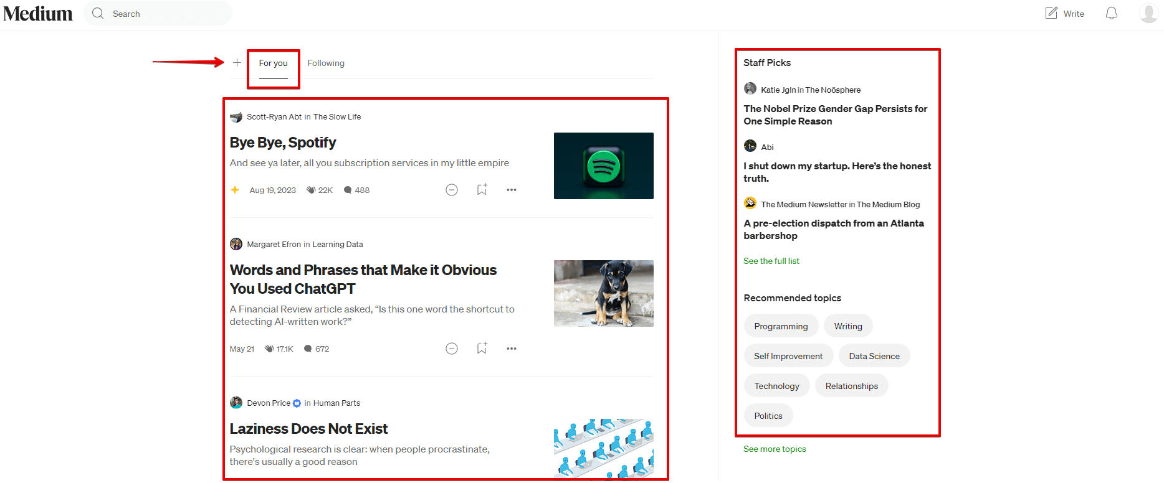Open Words and Phrases ChatGPT article
Screen dimensions: 1164x483
click(x=363, y=279)
